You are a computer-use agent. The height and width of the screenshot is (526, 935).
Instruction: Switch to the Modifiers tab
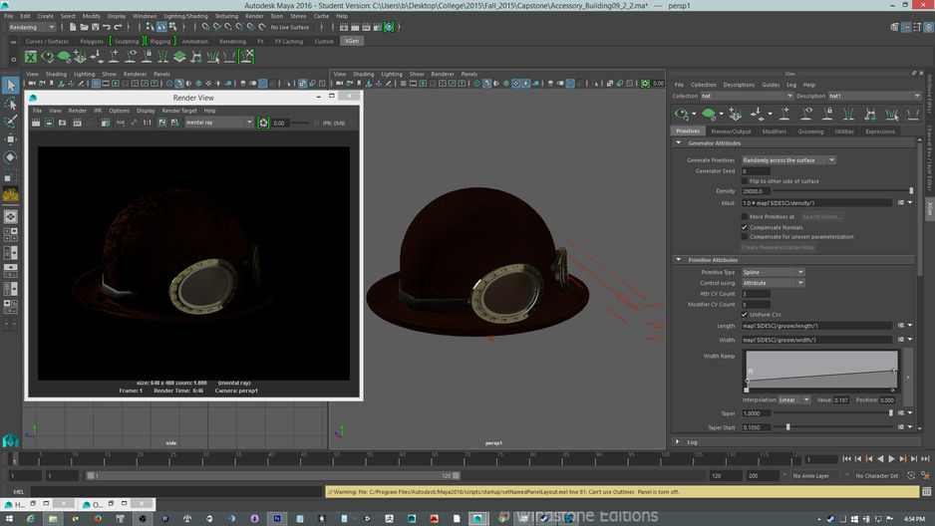tap(774, 131)
